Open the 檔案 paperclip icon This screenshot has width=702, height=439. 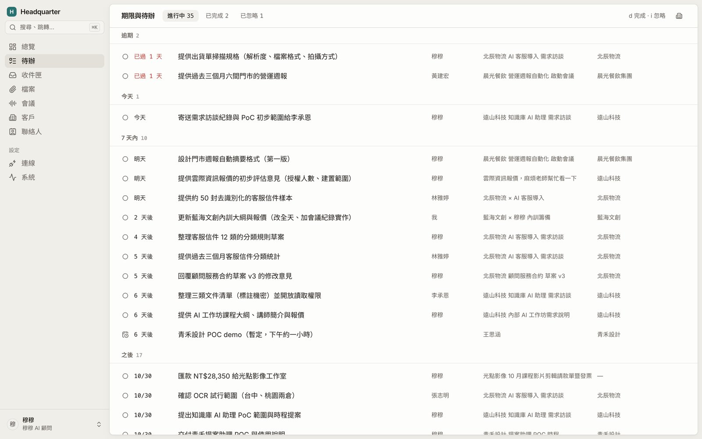(13, 89)
